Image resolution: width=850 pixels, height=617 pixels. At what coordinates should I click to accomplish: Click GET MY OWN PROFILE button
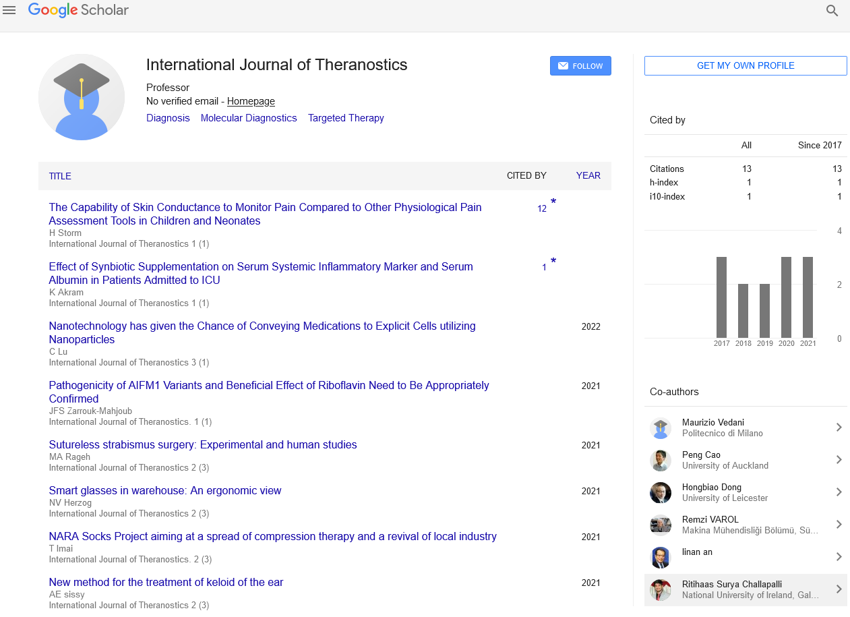tap(746, 65)
